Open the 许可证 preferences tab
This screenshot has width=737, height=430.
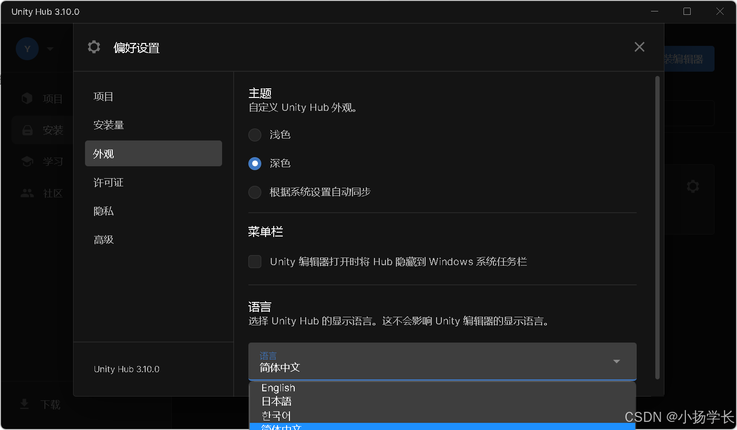pos(153,183)
